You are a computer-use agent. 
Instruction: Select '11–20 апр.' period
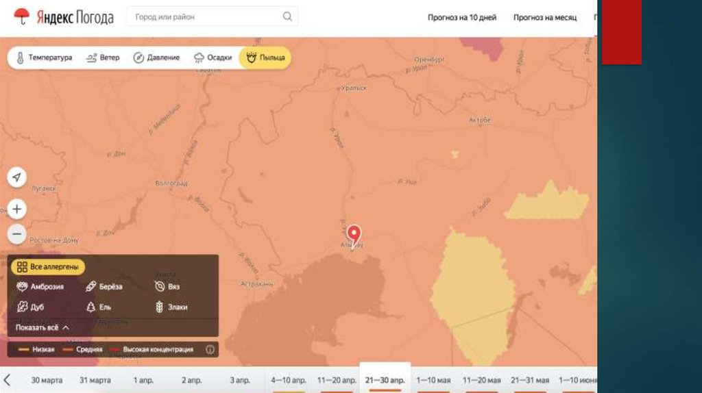click(337, 381)
